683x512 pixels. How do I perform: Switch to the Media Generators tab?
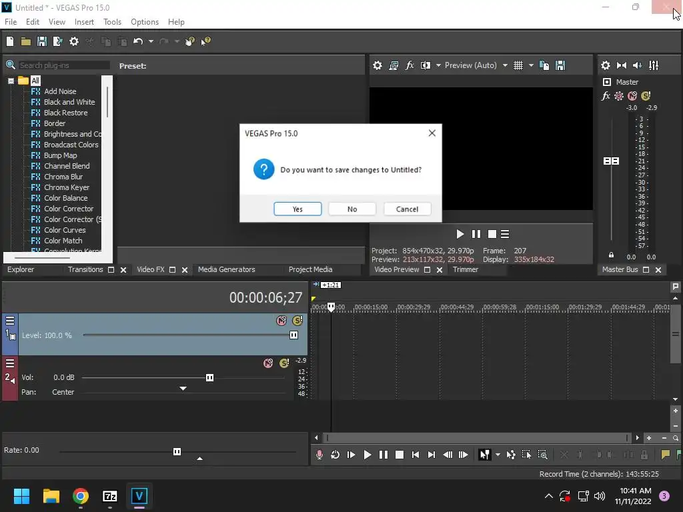tap(227, 269)
